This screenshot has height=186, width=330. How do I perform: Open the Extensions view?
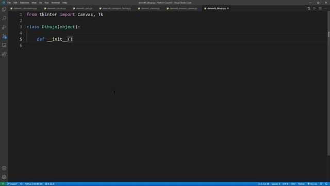click(x=4, y=54)
